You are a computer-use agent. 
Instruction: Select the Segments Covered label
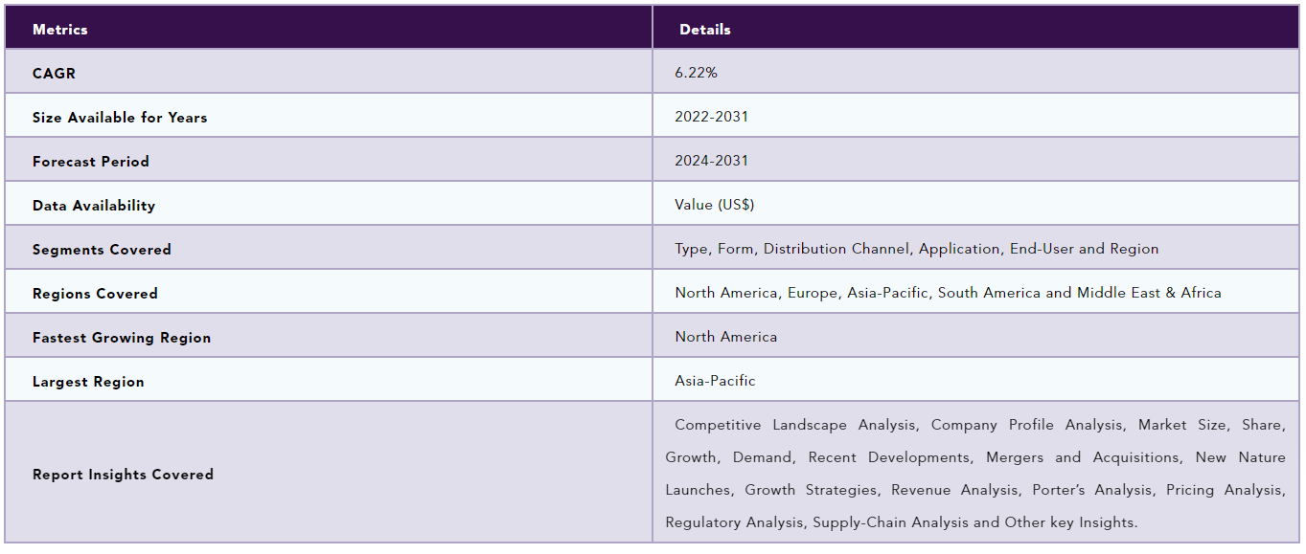tap(102, 250)
